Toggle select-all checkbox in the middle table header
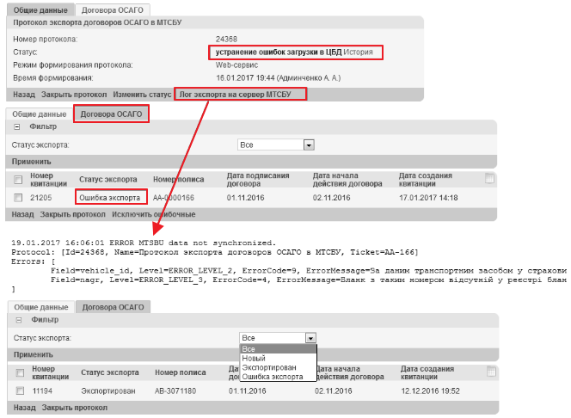 pyautogui.click(x=18, y=180)
